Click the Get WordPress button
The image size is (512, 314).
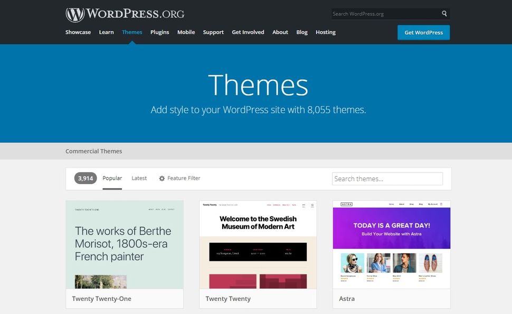click(x=423, y=32)
